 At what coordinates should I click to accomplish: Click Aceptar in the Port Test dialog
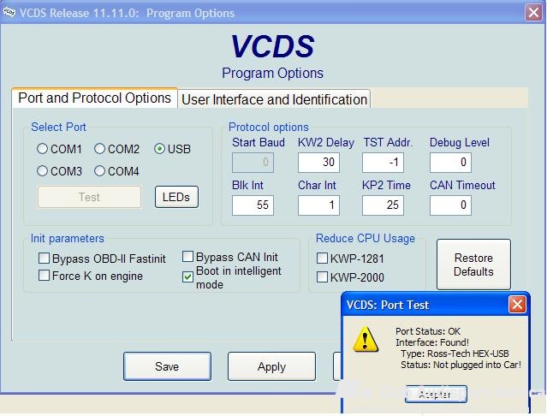pyautogui.click(x=436, y=395)
